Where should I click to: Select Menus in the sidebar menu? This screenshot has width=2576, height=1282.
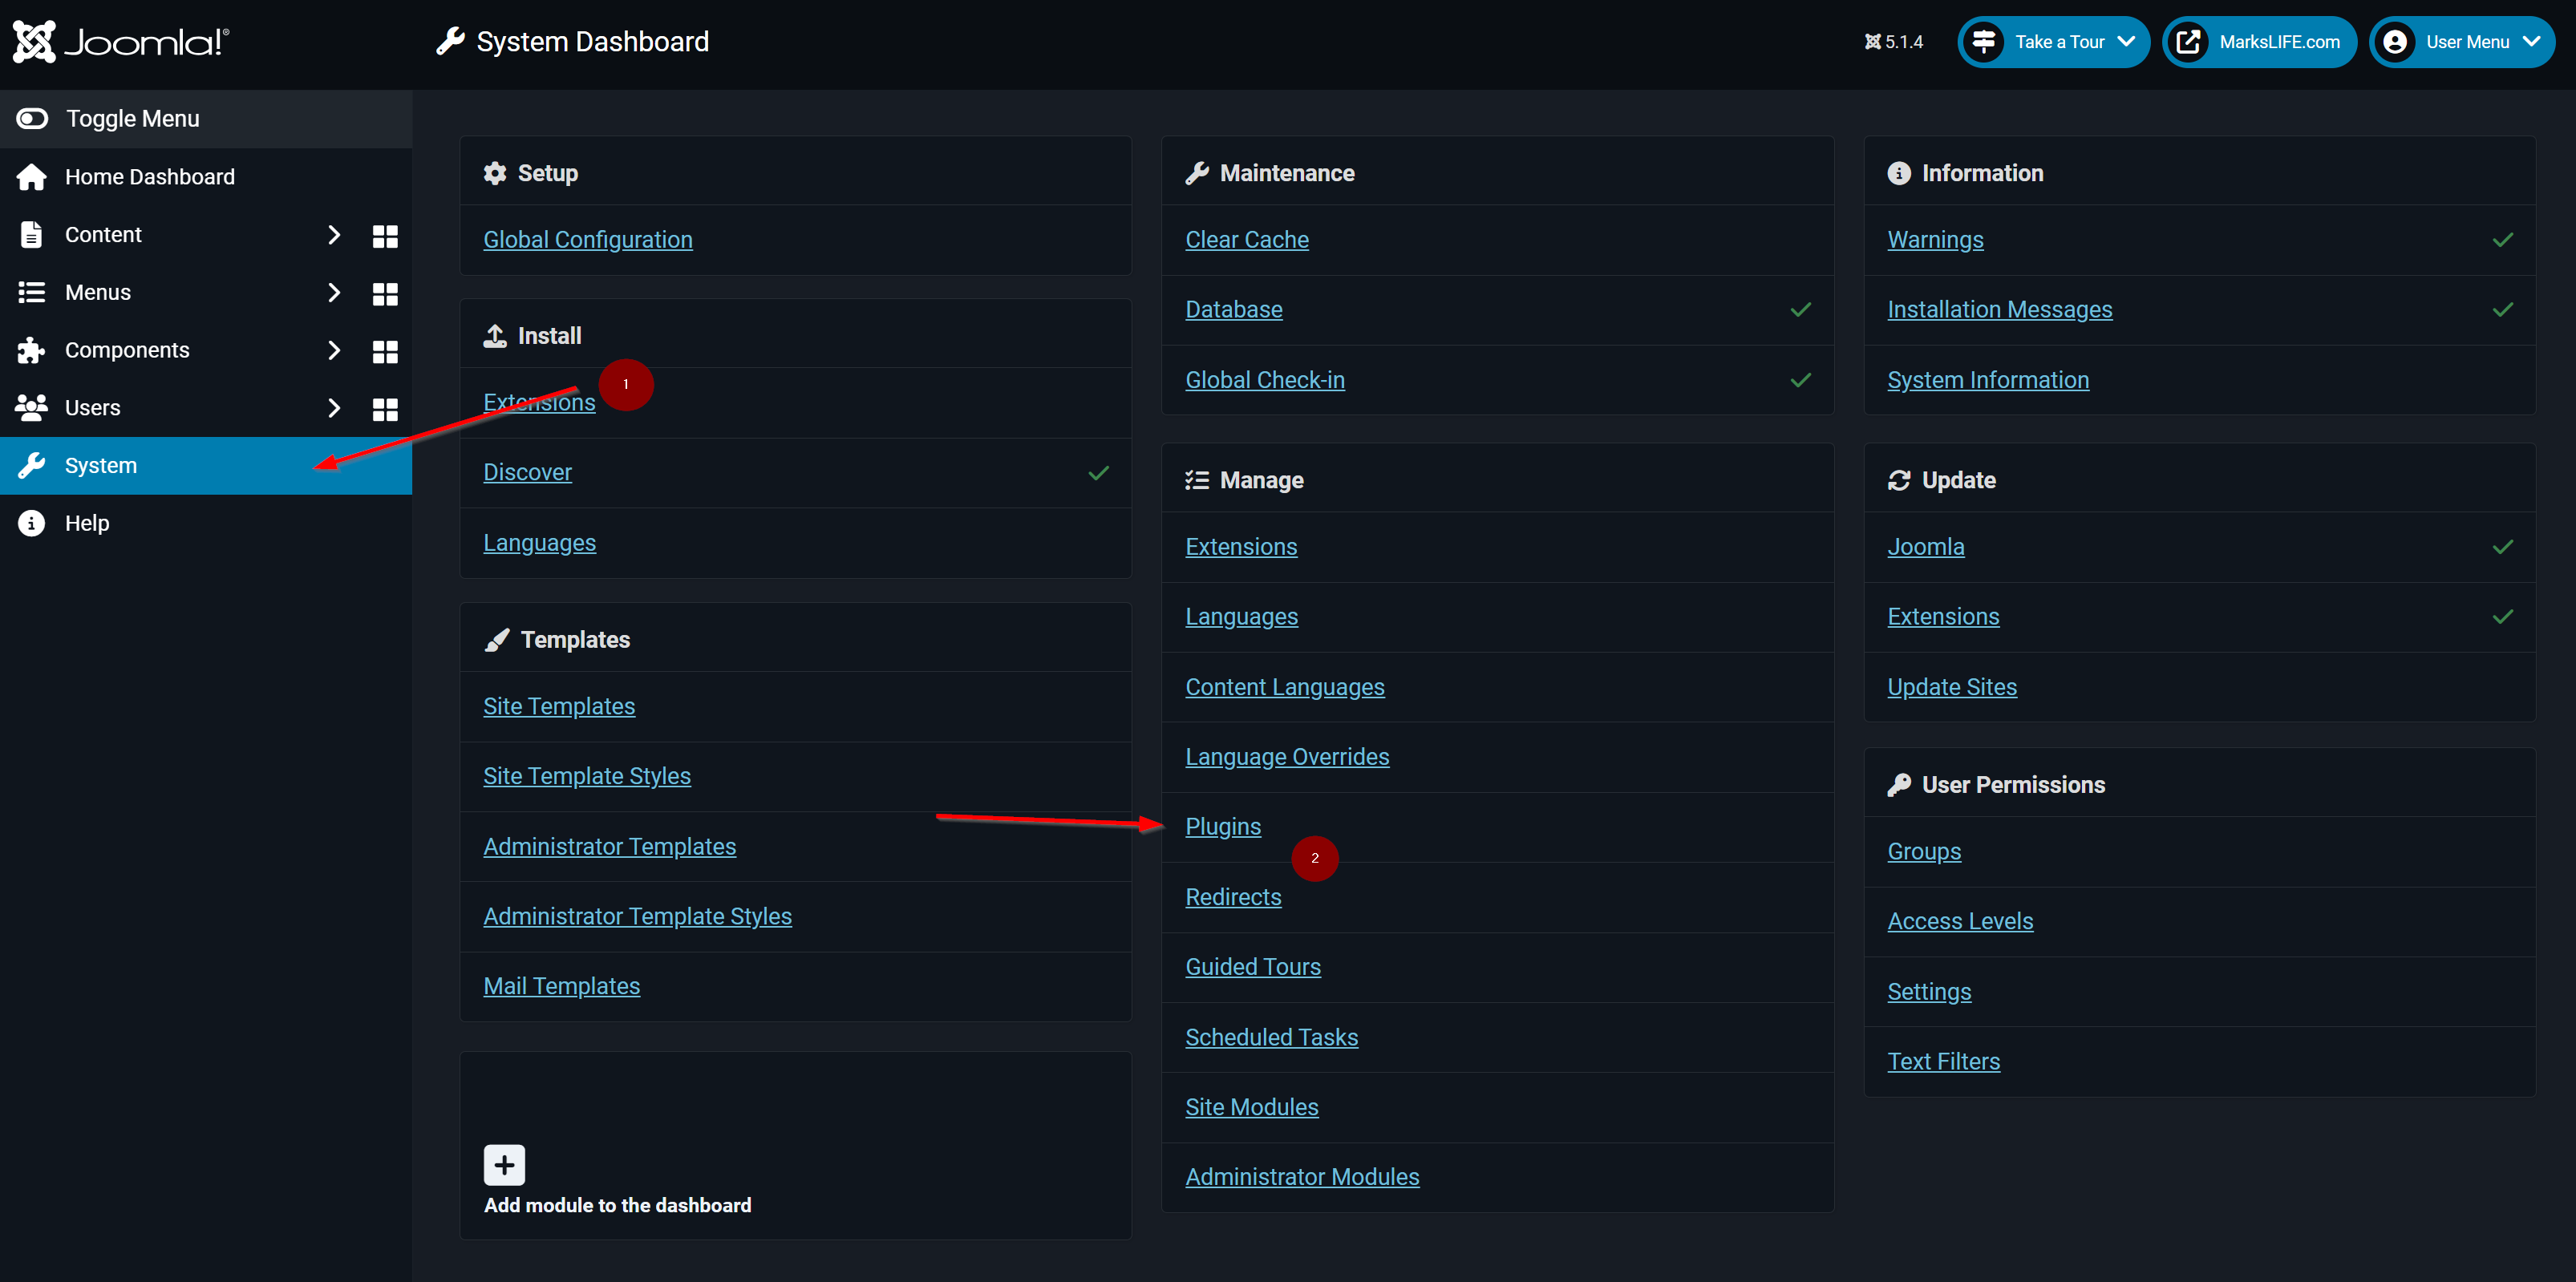(98, 293)
